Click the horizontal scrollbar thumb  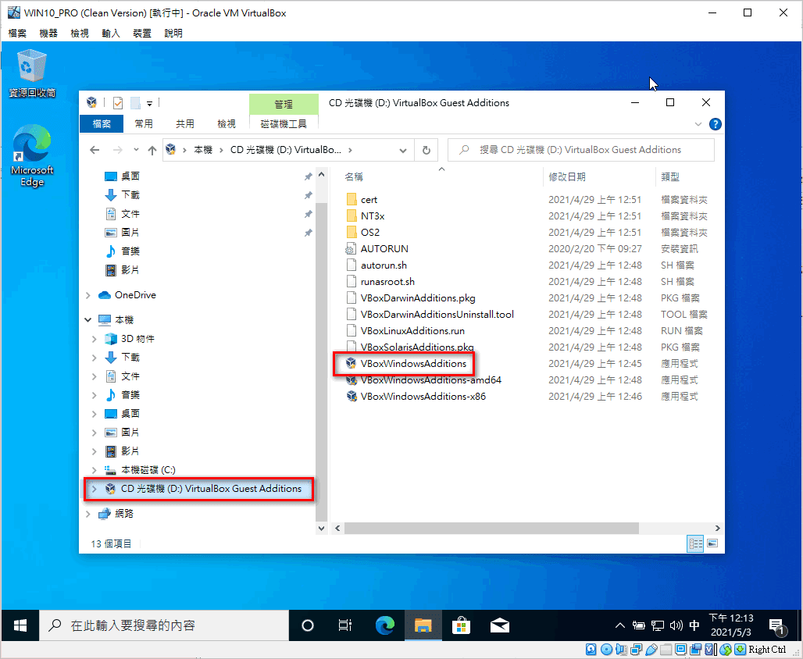(491, 528)
